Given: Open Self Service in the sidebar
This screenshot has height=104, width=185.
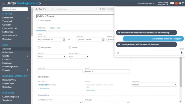Looking at the screenshot, I should (8, 32).
